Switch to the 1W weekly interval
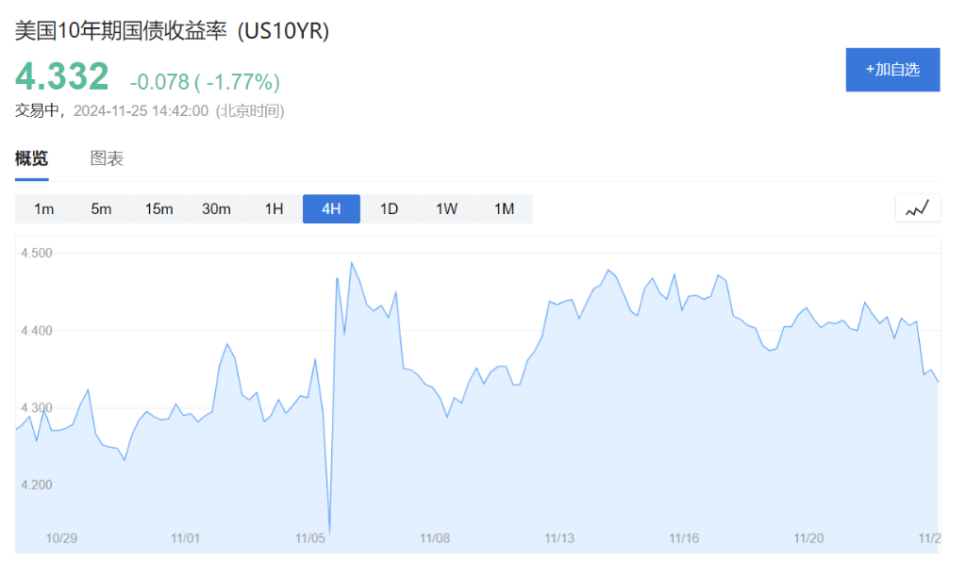Image resolution: width=966 pixels, height=561 pixels. [x=446, y=209]
